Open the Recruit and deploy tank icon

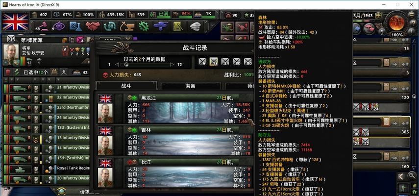click(161, 26)
